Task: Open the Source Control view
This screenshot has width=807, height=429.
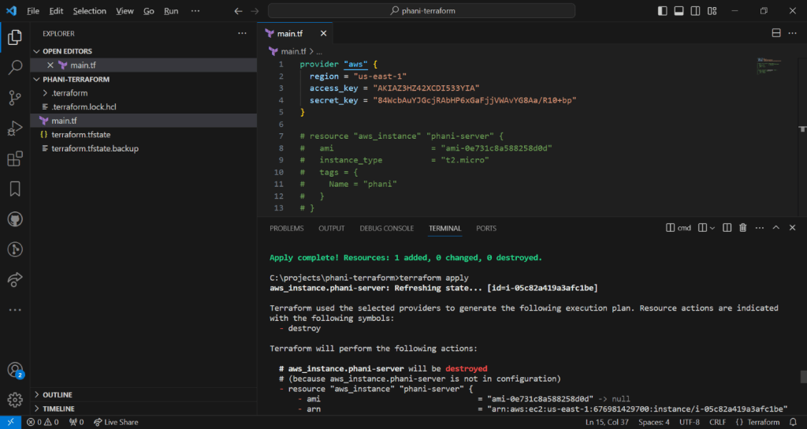Action: point(14,98)
